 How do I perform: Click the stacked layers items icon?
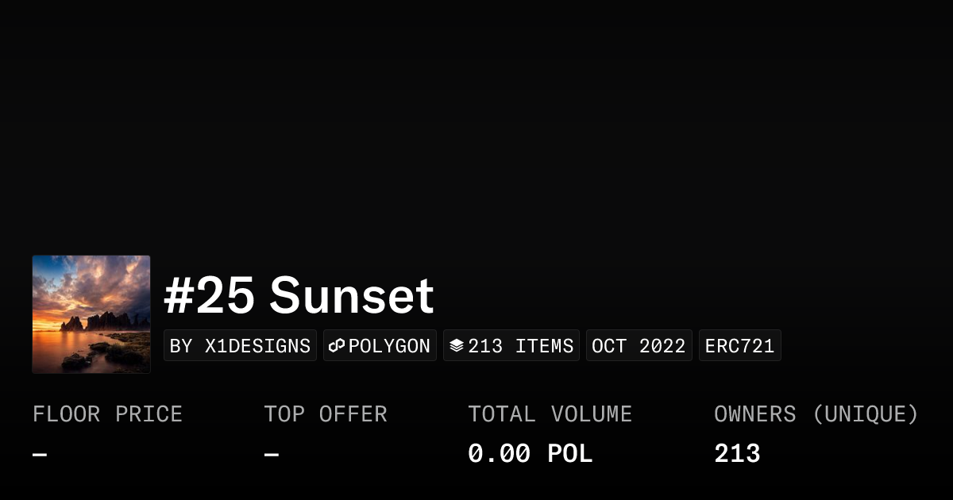coord(457,346)
